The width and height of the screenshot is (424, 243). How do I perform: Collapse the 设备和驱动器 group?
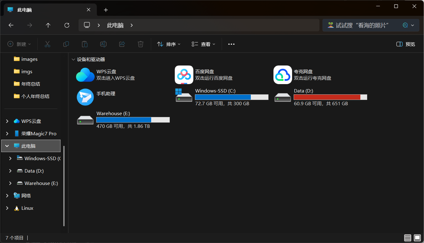73,59
